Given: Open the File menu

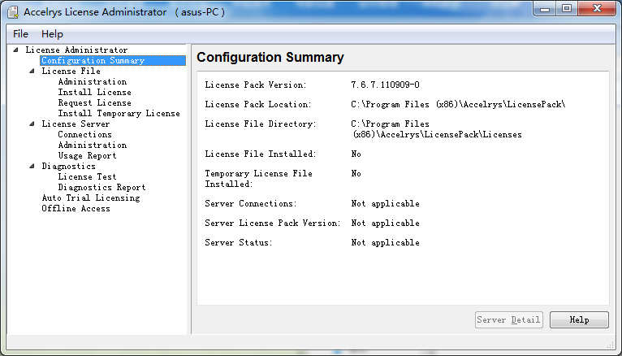Looking at the screenshot, I should click(x=20, y=34).
